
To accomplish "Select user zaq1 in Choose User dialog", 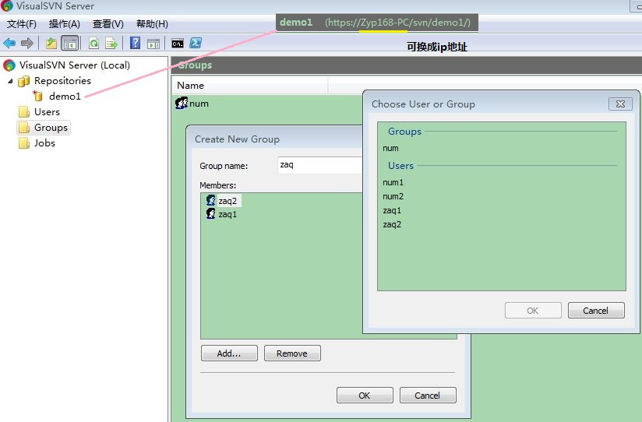I will point(392,210).
